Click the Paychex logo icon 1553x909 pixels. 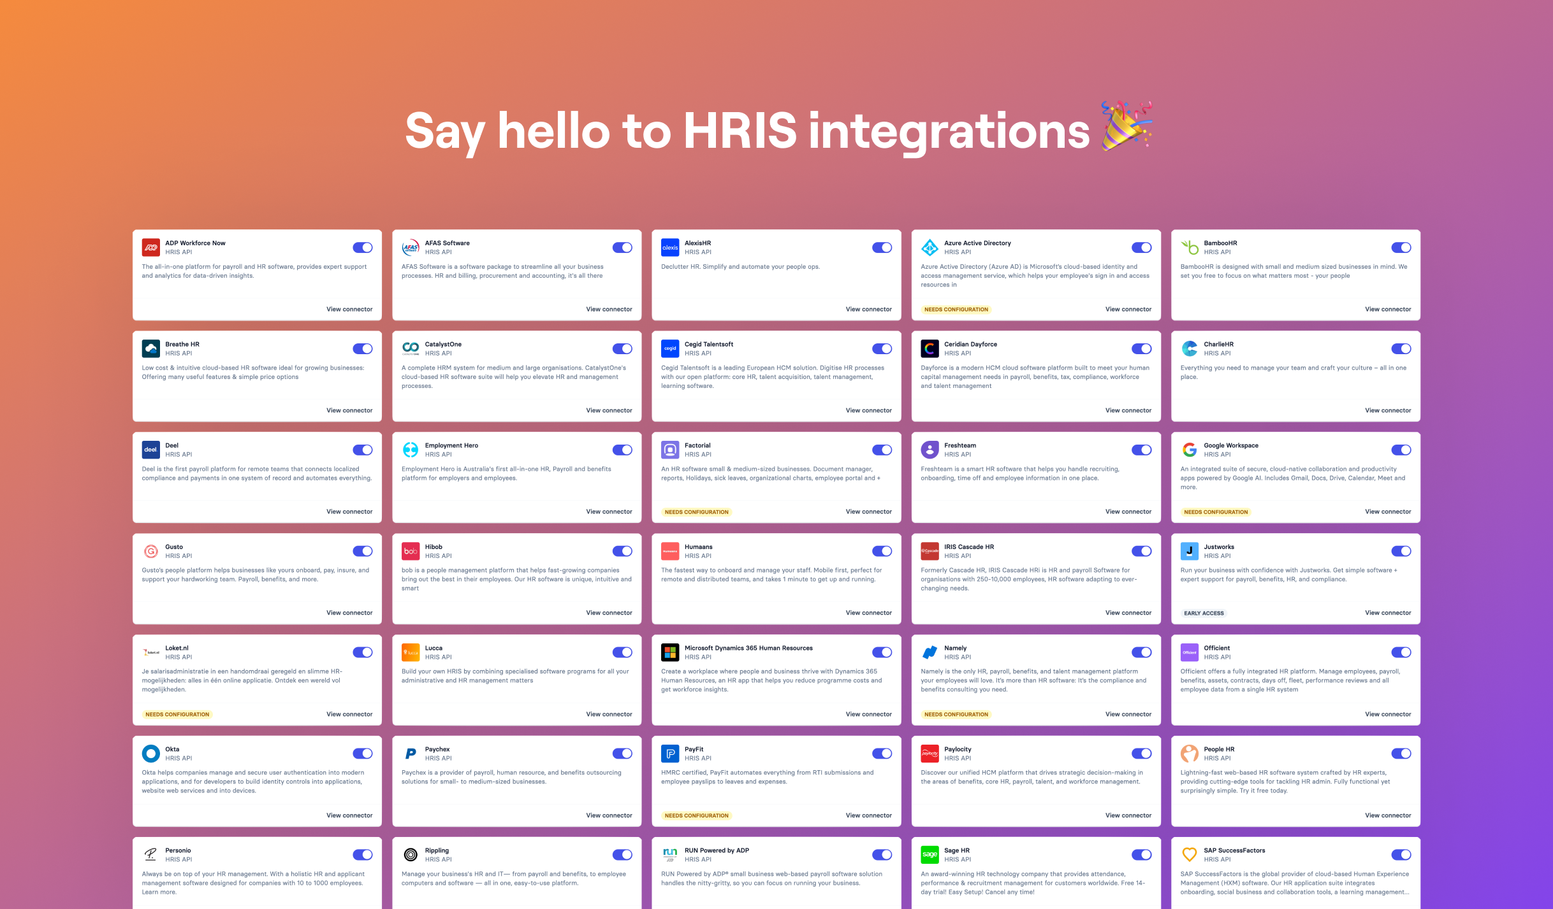[411, 754]
